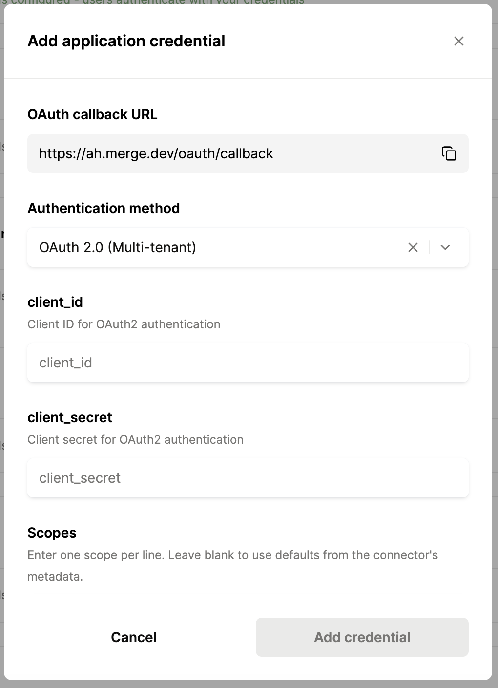Click the Scopes section heading
Image resolution: width=498 pixels, height=688 pixels.
[x=52, y=533]
